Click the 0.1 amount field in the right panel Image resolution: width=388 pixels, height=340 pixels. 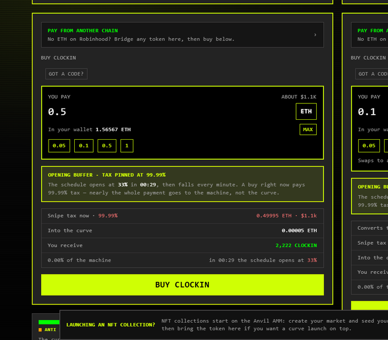click(367, 112)
